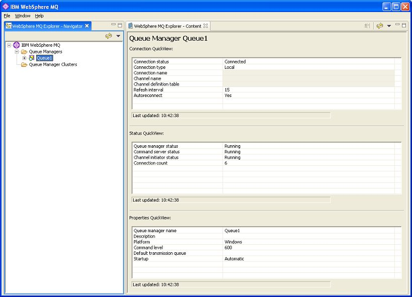
Task: Open the Navigator view menu dropdown arrow
Action: click(x=118, y=36)
